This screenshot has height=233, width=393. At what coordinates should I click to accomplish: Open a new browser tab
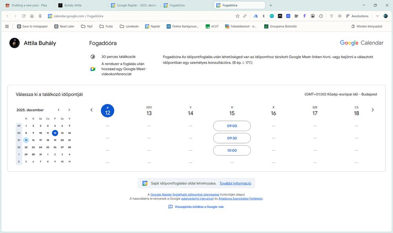271,5
